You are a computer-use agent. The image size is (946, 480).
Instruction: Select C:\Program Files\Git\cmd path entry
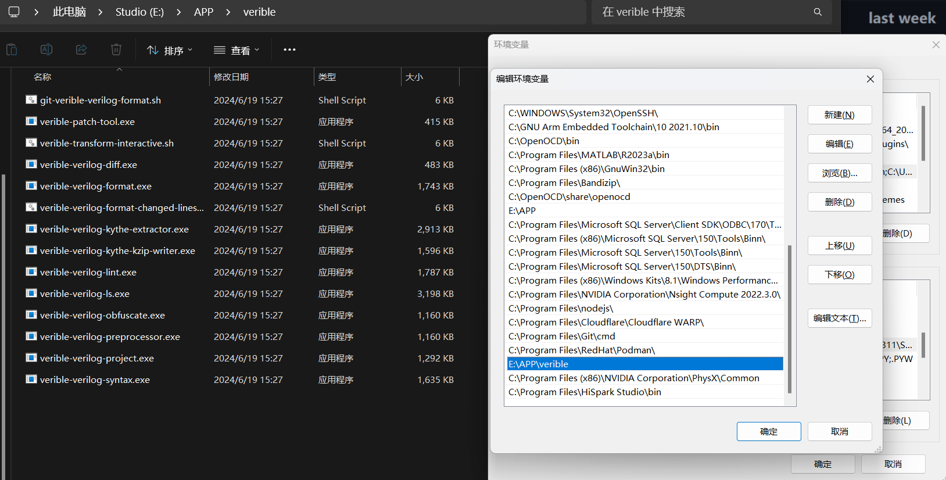click(645, 336)
